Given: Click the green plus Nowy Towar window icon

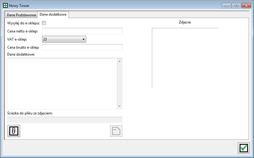Looking at the screenshot, I should coord(5,5).
